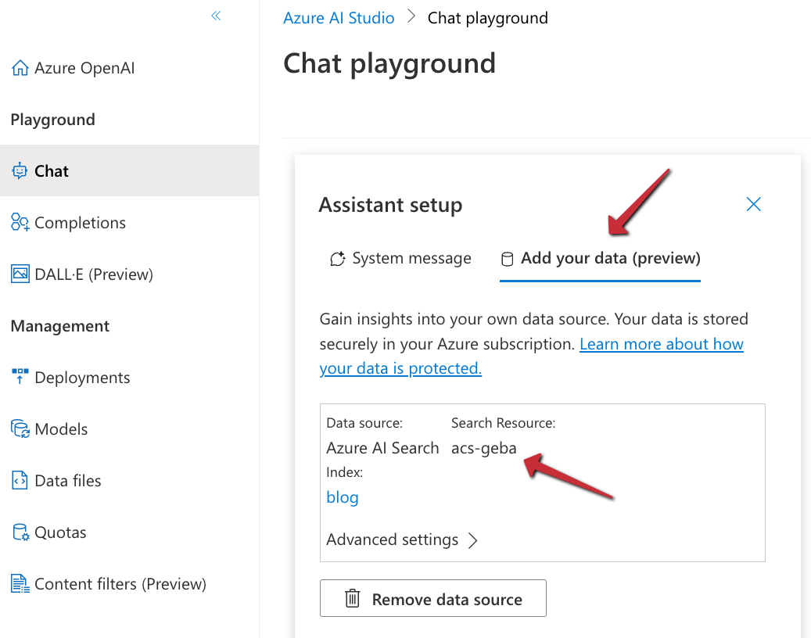
Task: Open the Completions playground menu item
Action: tap(80, 223)
